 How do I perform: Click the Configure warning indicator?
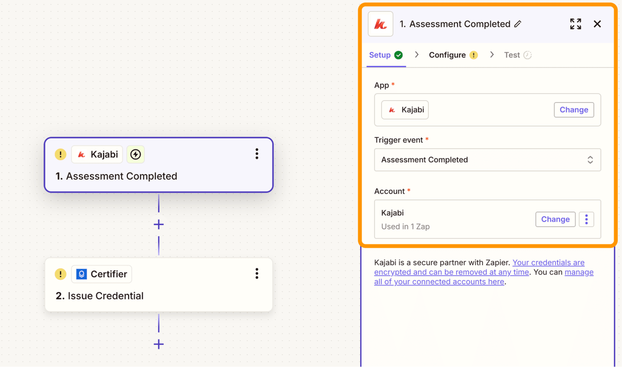(474, 55)
